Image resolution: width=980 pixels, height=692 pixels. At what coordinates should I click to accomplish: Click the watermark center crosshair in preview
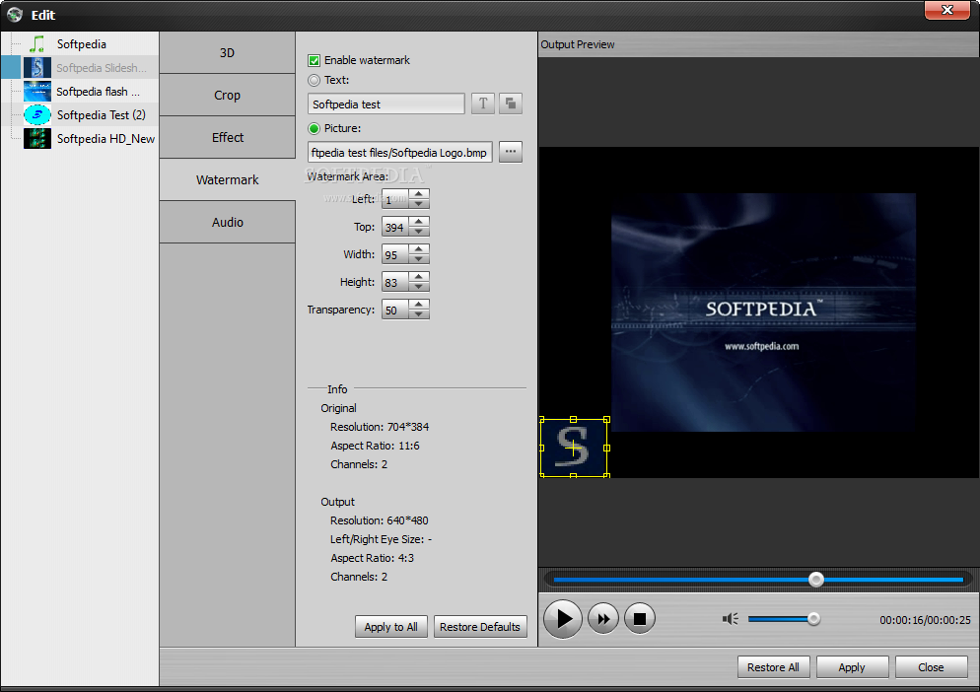[573, 448]
